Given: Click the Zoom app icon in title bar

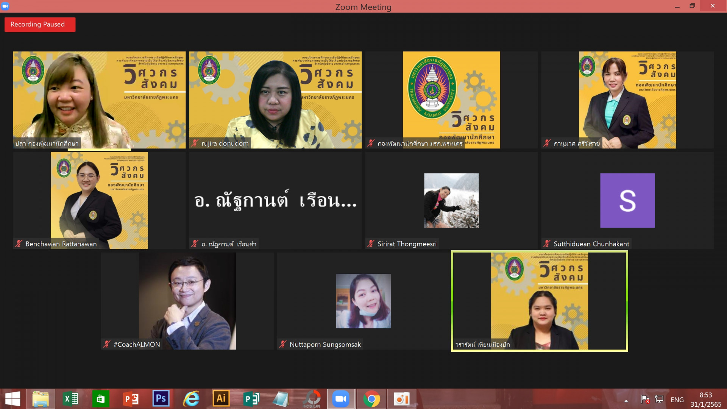Looking at the screenshot, I should coord(5,6).
